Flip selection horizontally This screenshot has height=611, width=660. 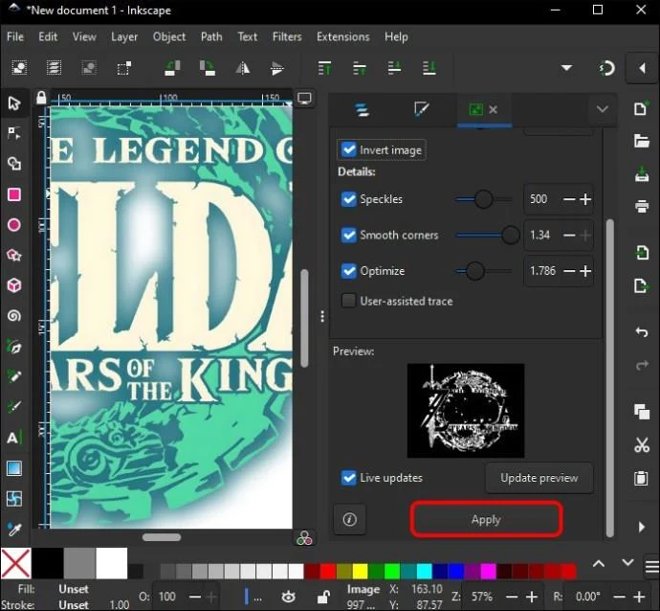242,68
